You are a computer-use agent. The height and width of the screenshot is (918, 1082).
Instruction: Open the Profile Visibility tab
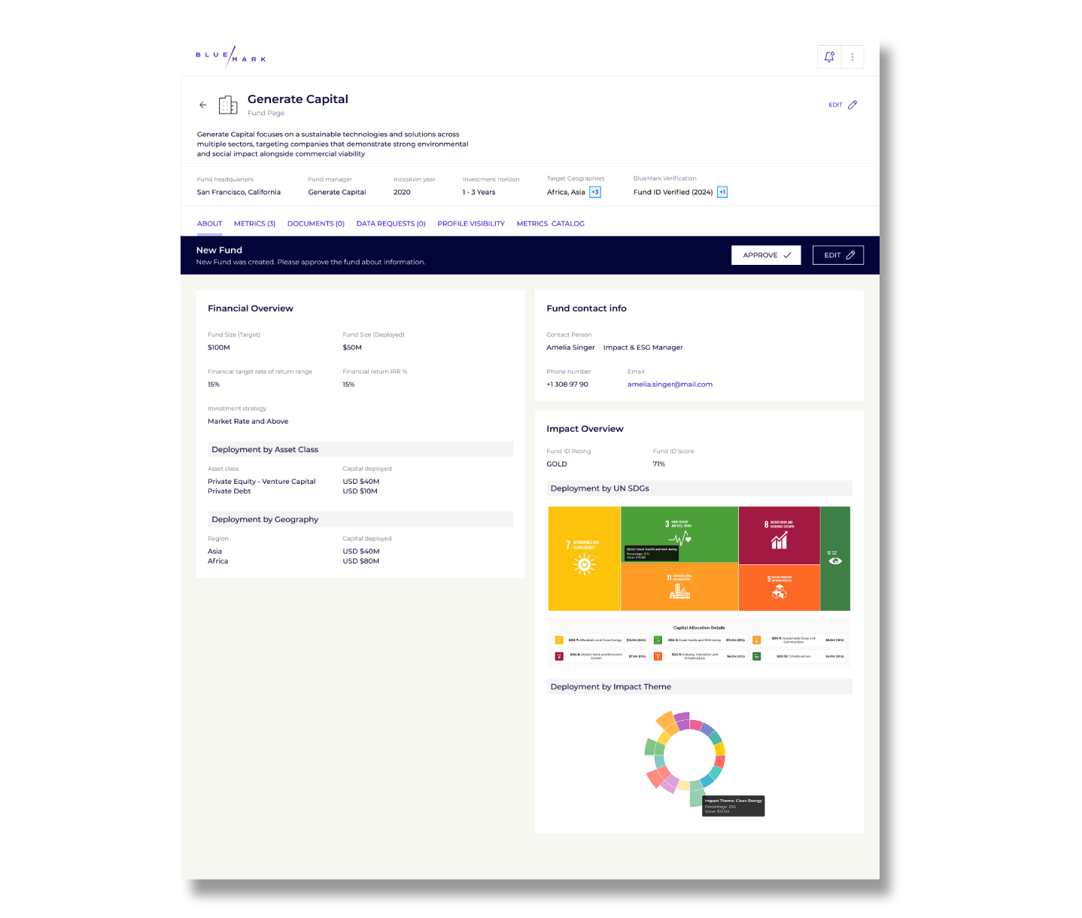(x=471, y=223)
